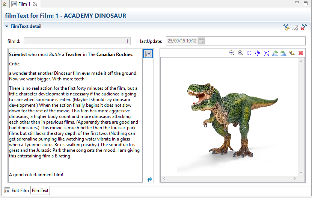312x198 pixels.
Task: Open the lastUpdate calendar picker
Action: coord(201,41)
